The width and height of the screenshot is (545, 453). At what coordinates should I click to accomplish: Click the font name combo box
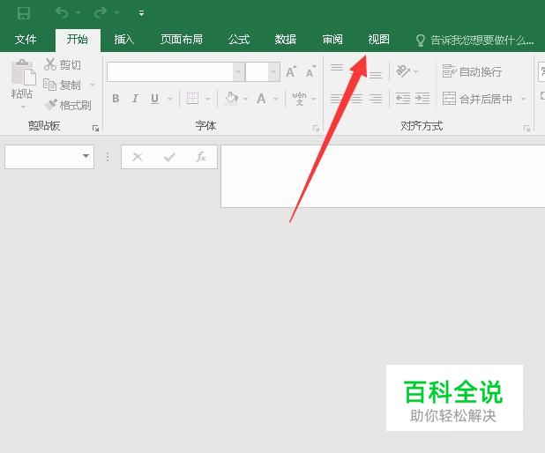click(x=175, y=72)
